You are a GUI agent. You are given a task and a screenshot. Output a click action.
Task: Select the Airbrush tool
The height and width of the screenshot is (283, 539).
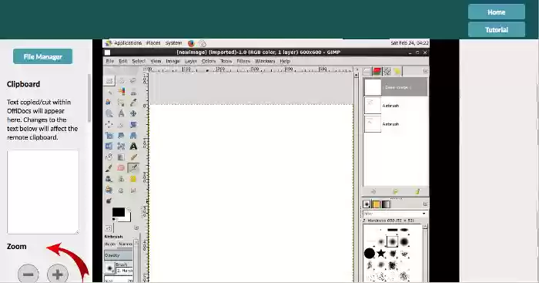(133, 168)
